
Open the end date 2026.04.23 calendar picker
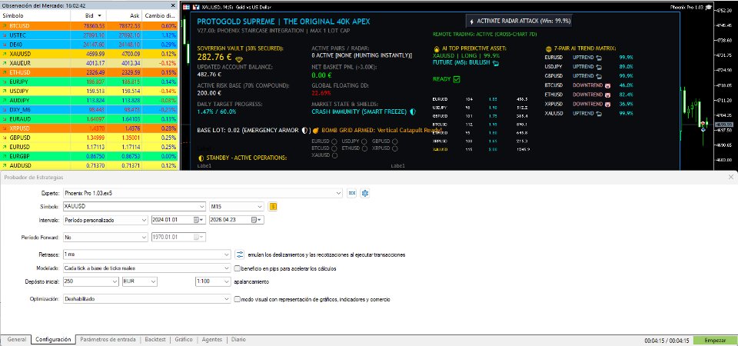(258, 220)
